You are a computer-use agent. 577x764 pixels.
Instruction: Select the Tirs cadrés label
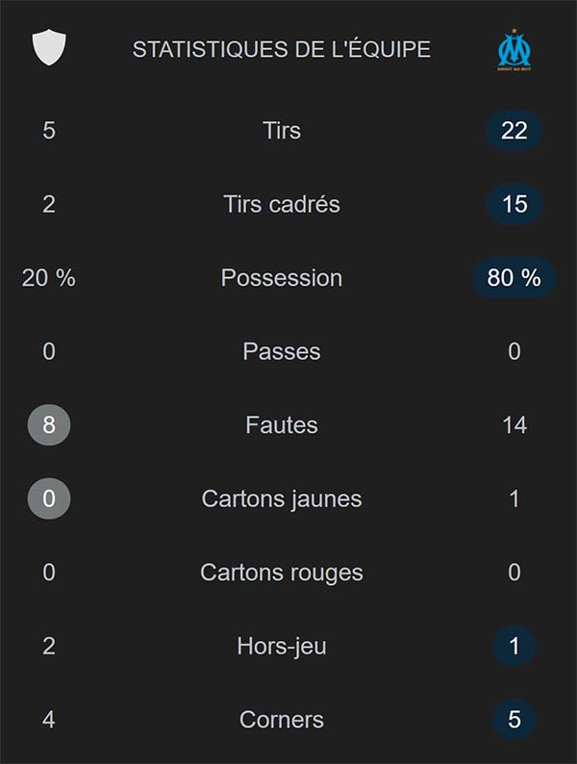(282, 204)
